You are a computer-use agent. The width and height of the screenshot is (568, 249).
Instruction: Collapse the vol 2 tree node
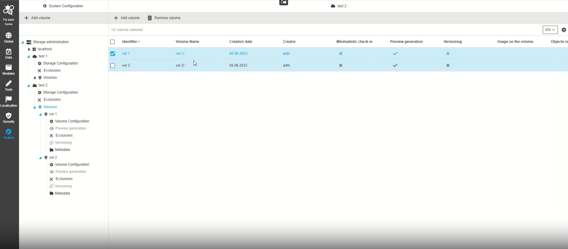coord(41,158)
